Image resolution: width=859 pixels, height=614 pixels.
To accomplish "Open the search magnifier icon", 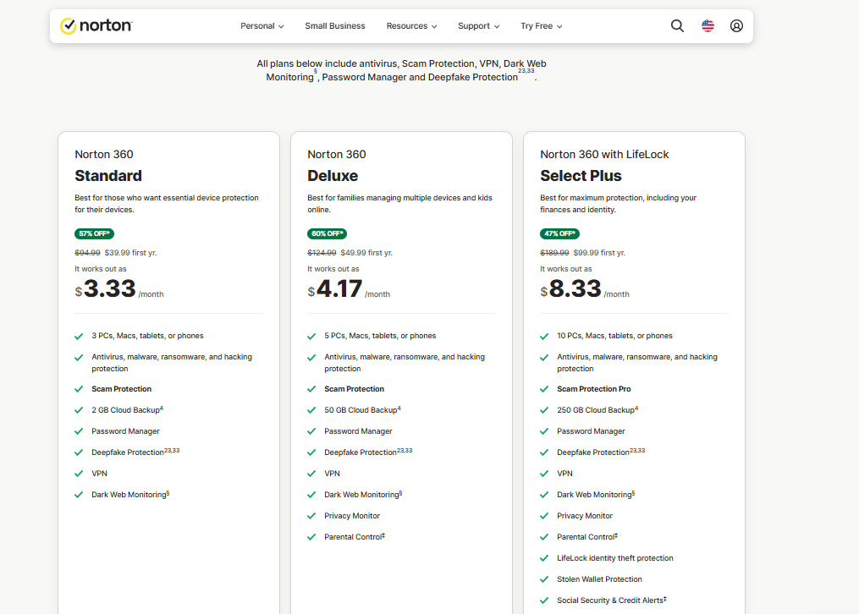I will point(677,25).
